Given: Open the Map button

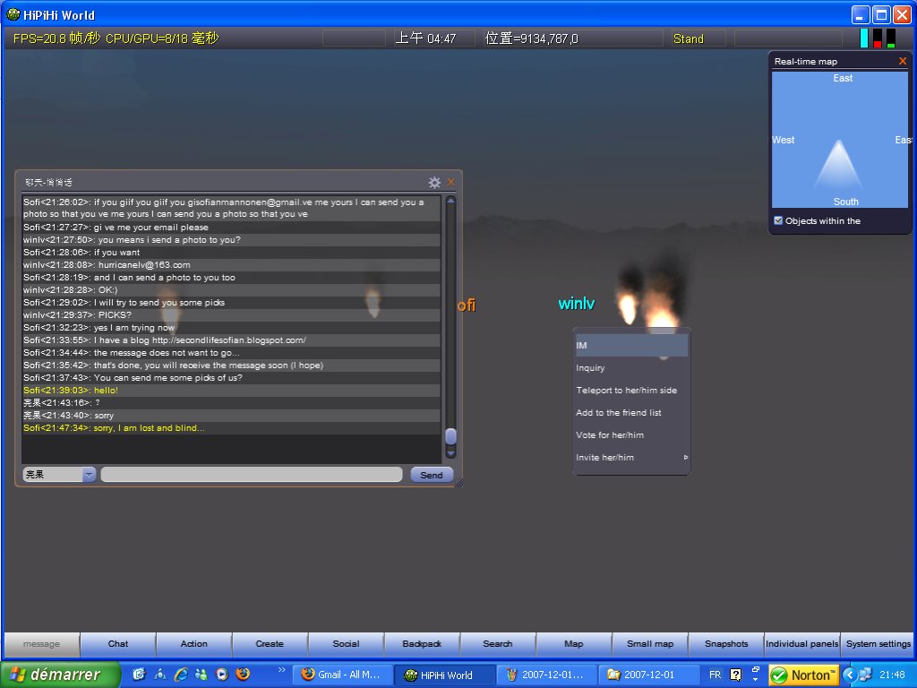Looking at the screenshot, I should point(574,644).
